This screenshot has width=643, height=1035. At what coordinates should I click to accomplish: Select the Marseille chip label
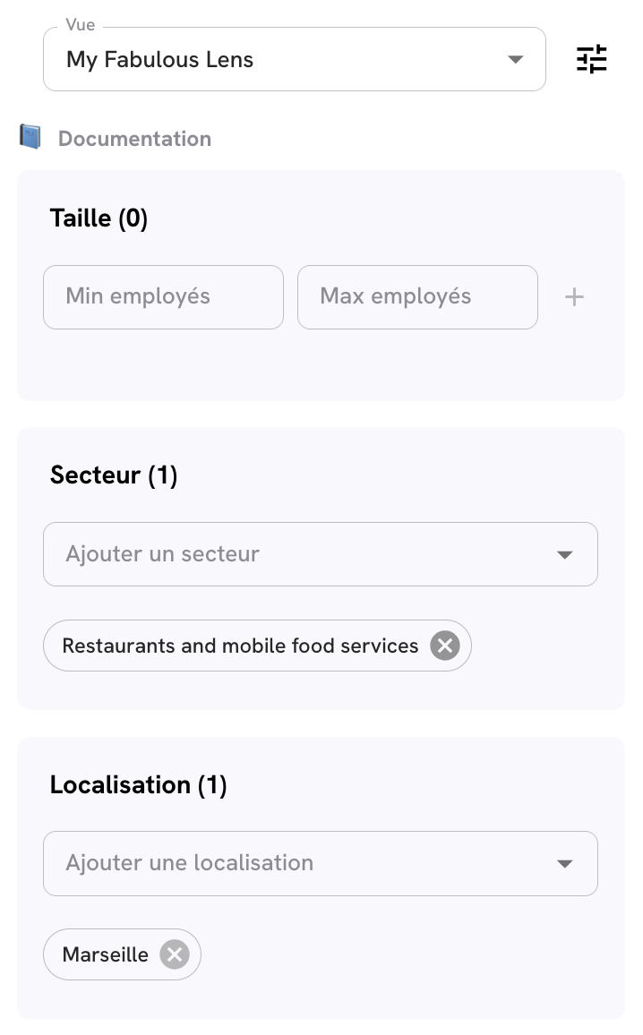click(x=106, y=954)
